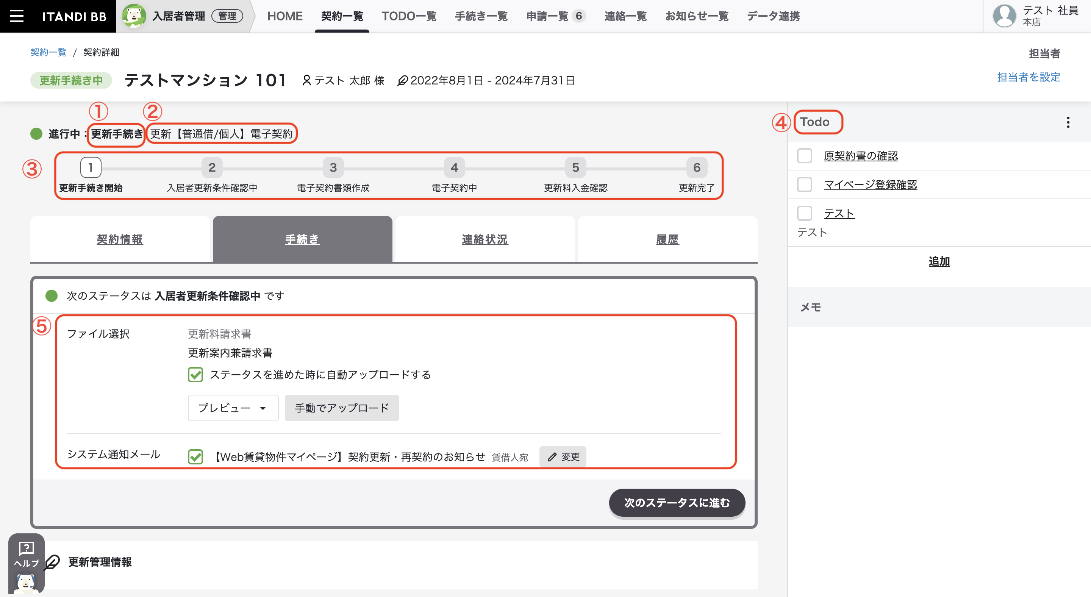
Task: Open お知らせ一覧 in top navigation
Action: pos(697,16)
